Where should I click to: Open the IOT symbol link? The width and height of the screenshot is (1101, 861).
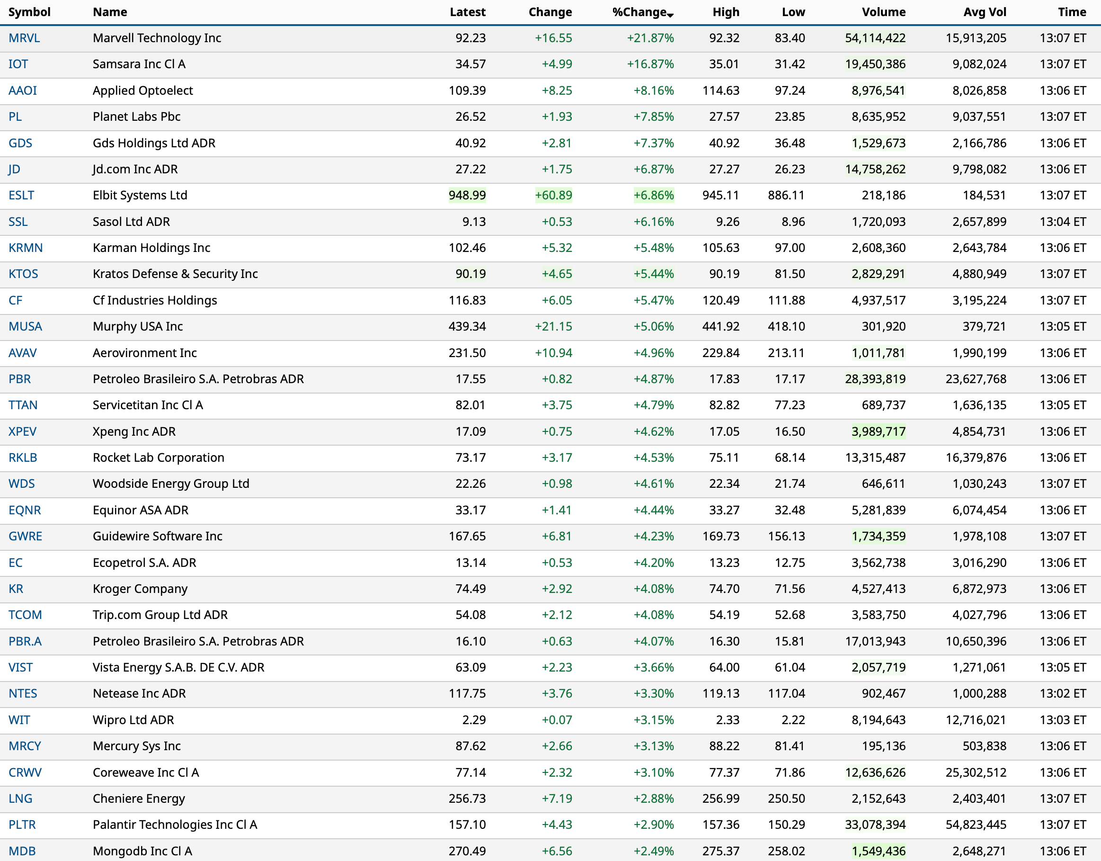pyautogui.click(x=18, y=64)
